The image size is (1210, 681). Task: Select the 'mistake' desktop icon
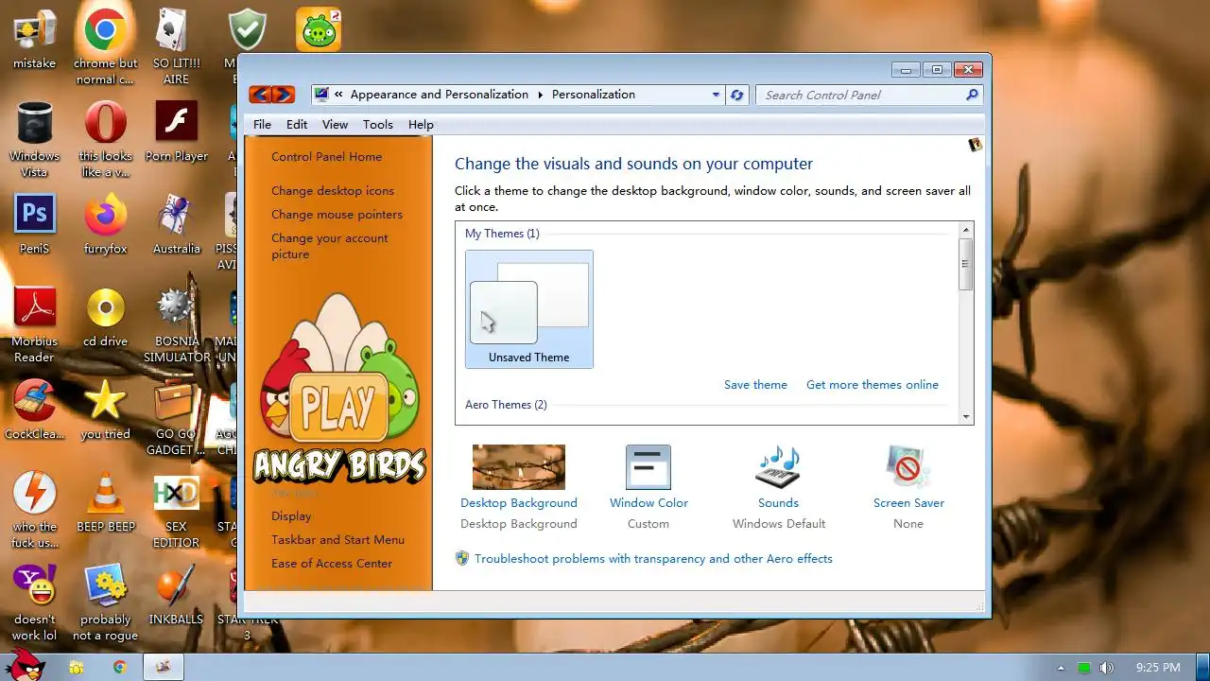pyautogui.click(x=34, y=42)
